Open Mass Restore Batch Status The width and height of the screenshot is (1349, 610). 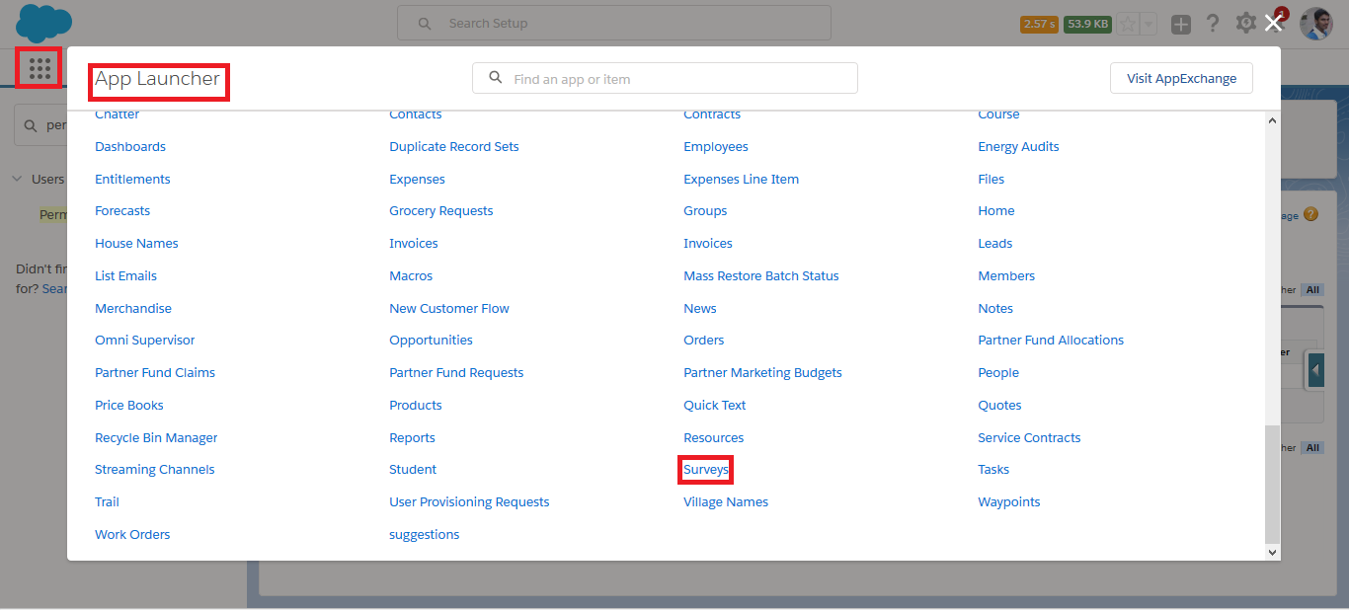point(761,275)
